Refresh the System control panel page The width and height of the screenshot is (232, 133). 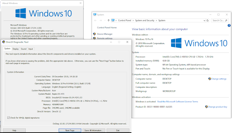point(207,21)
